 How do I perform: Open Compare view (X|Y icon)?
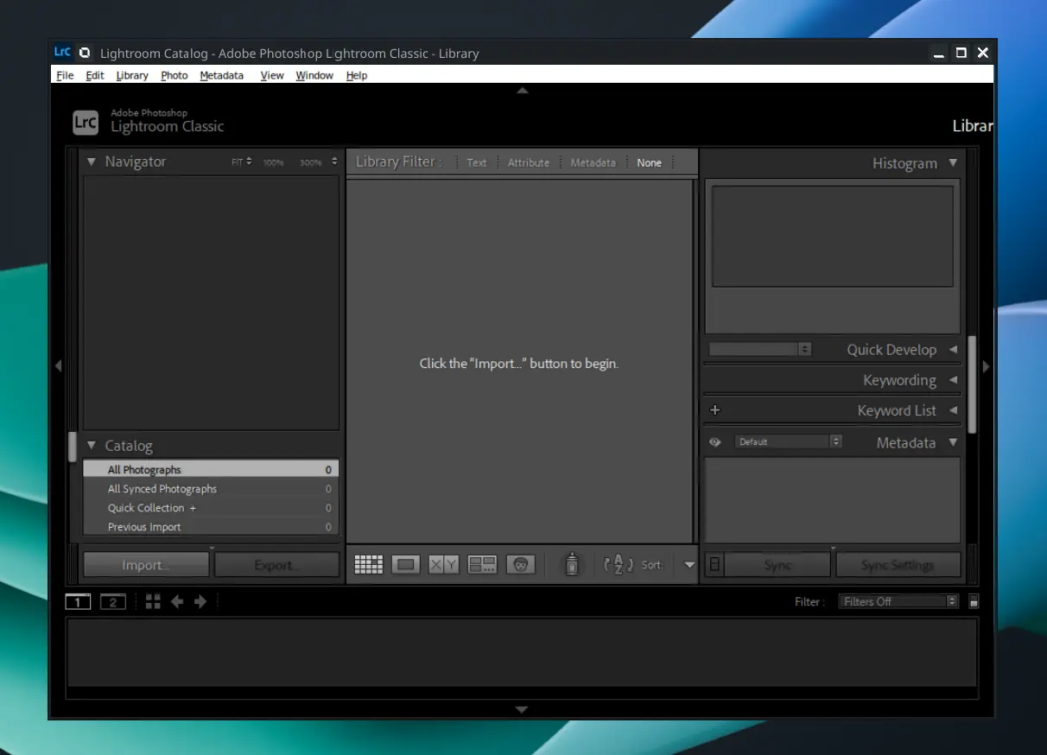click(443, 565)
